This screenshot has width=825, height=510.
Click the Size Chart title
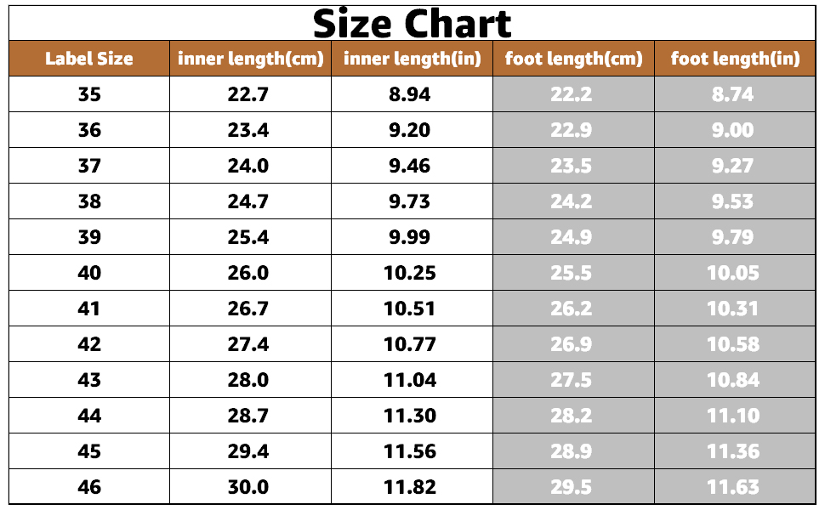[x=412, y=23]
